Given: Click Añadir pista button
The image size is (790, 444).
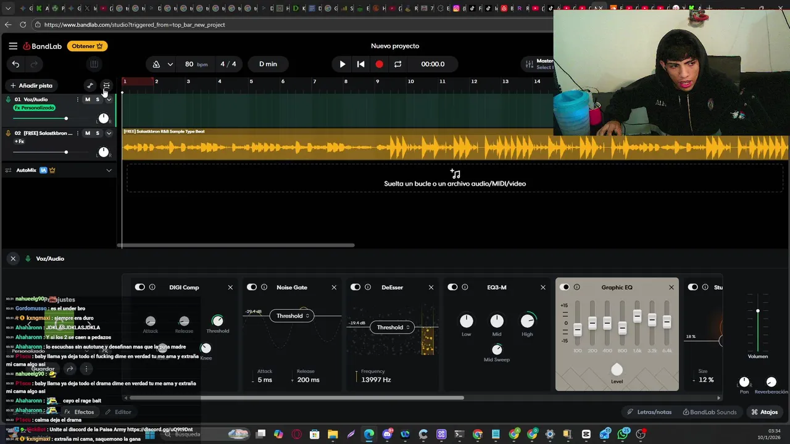Looking at the screenshot, I should point(31,86).
